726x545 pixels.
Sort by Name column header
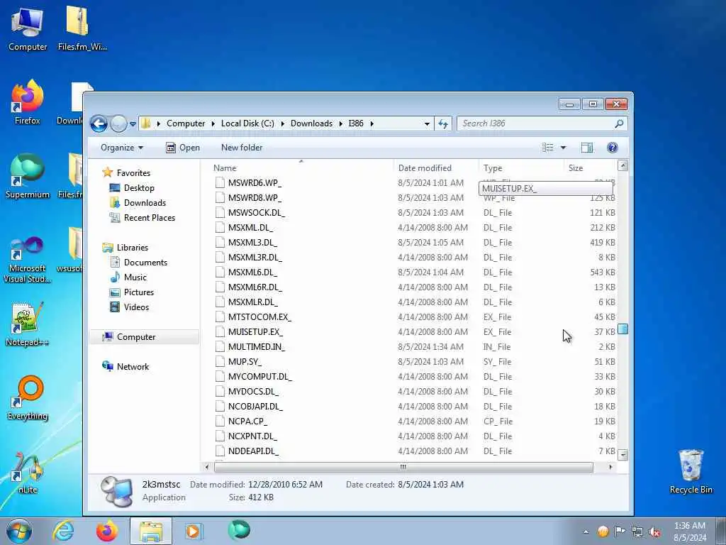point(301,167)
